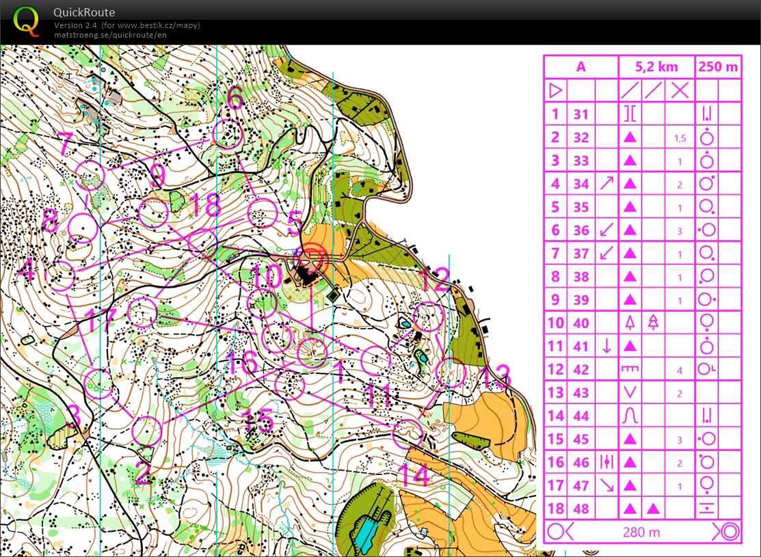761x557 pixels.
Task: Click the middle symbol in control 16 row
Action: tap(606, 462)
